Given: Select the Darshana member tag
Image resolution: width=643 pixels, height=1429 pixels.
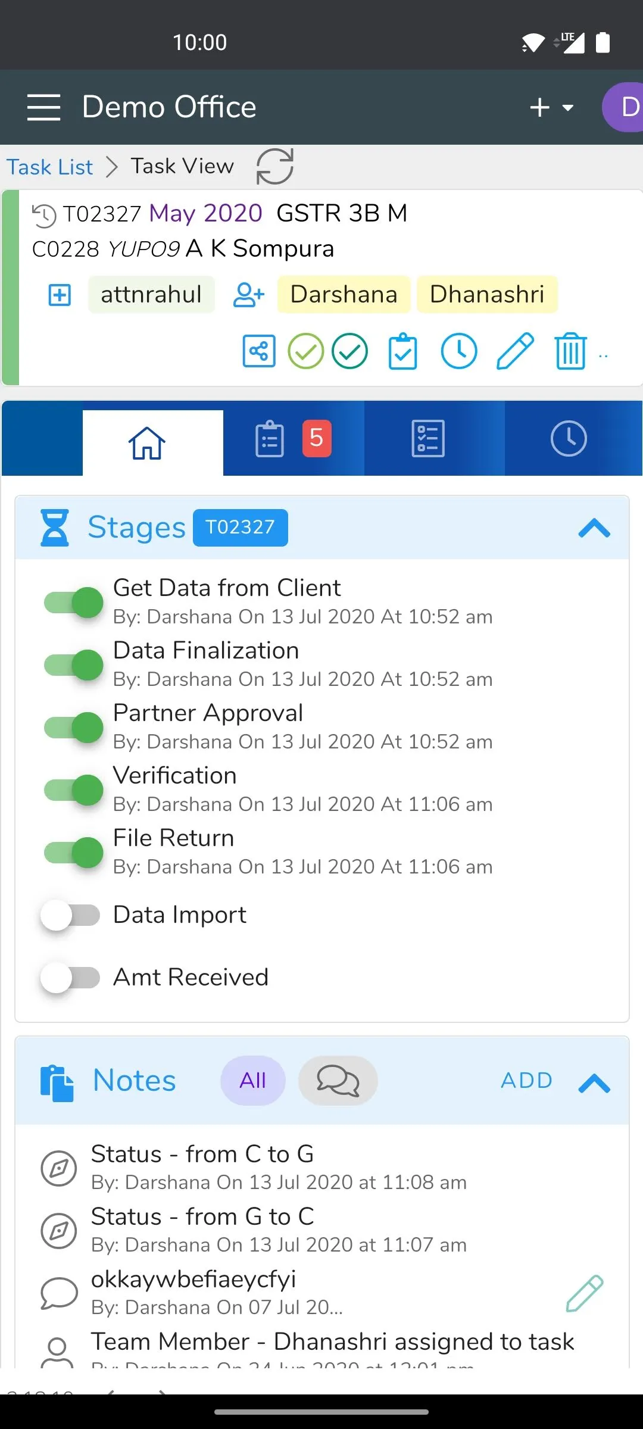Looking at the screenshot, I should (x=344, y=294).
